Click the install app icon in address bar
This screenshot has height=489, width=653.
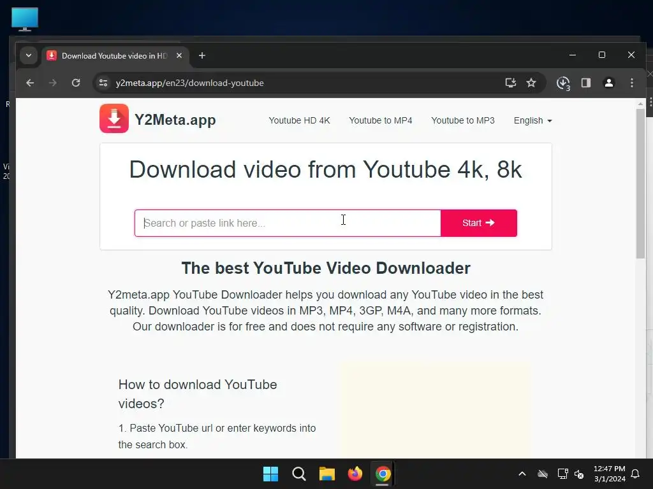(511, 83)
